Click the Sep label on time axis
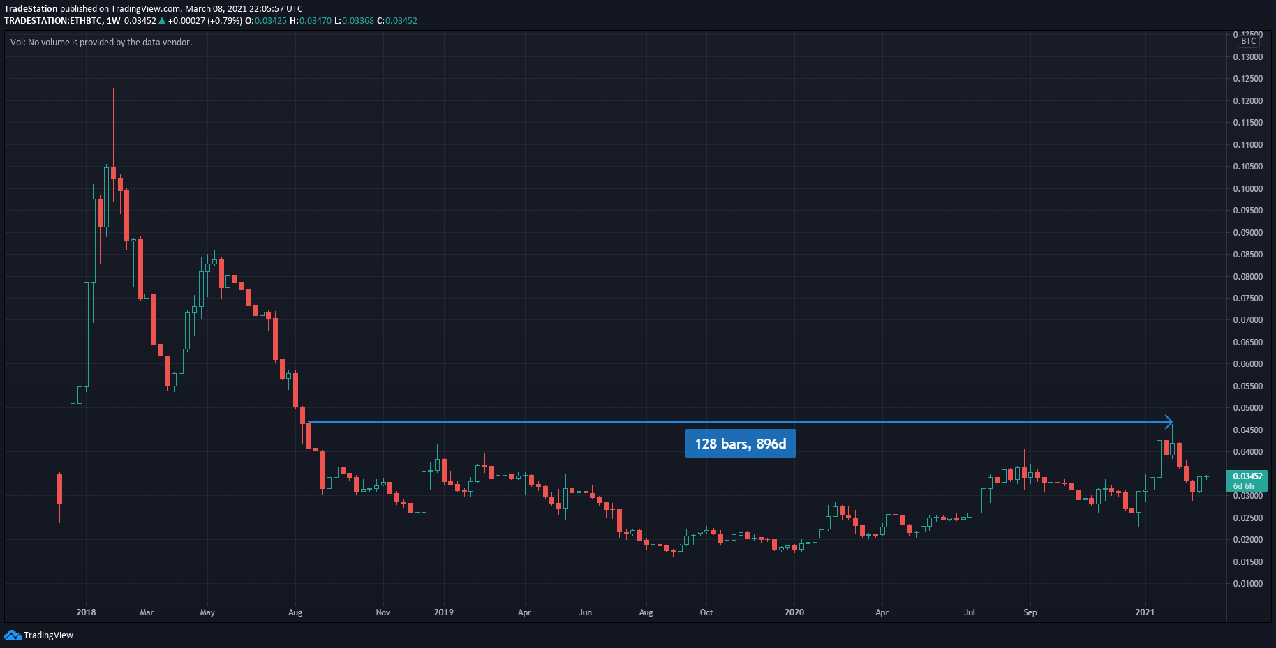This screenshot has width=1276, height=648. pyautogui.click(x=1030, y=612)
